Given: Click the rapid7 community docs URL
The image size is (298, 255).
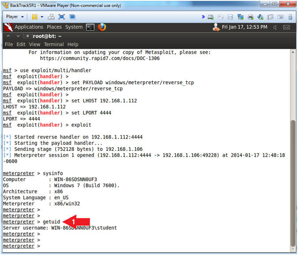Looking at the screenshot, I should pos(100,58).
